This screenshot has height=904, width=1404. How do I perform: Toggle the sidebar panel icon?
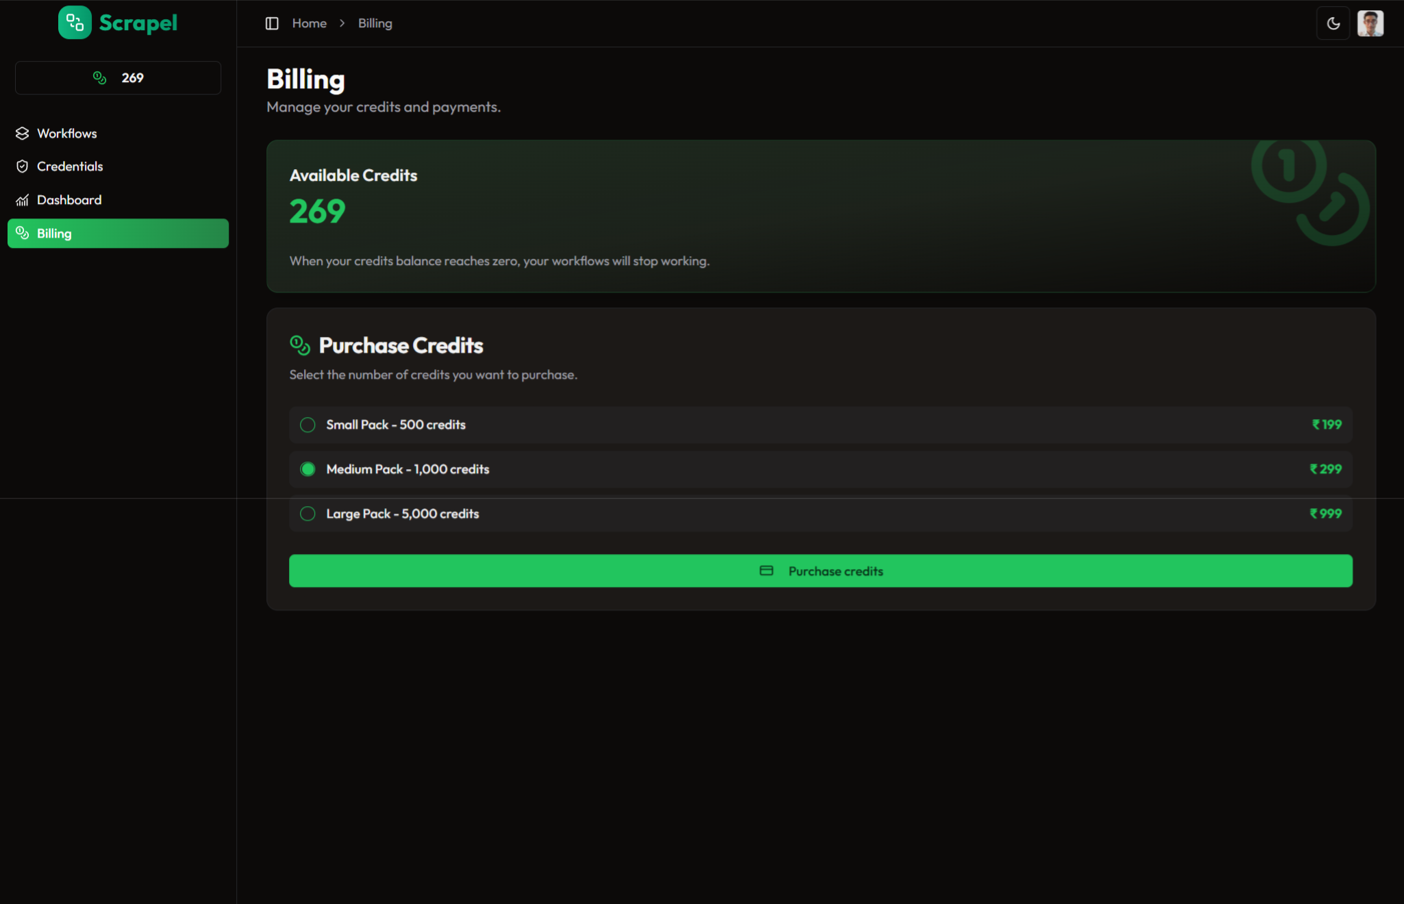(x=272, y=23)
